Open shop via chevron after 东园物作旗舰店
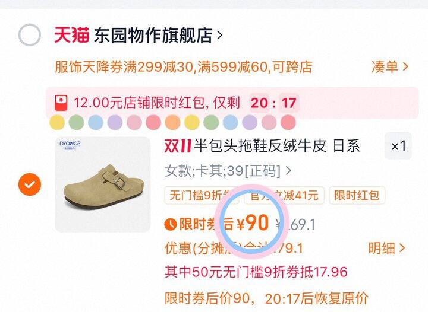Image resolution: width=428 pixels, height=312 pixels. pos(219,35)
